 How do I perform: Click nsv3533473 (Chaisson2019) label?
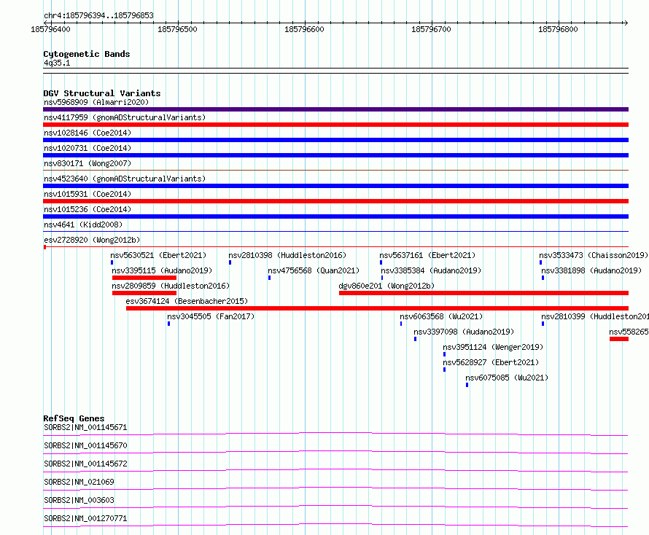593,255
